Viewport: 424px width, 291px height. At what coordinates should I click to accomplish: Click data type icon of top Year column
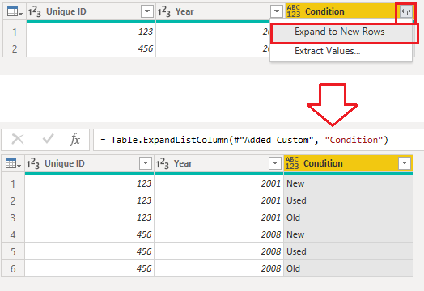click(164, 12)
